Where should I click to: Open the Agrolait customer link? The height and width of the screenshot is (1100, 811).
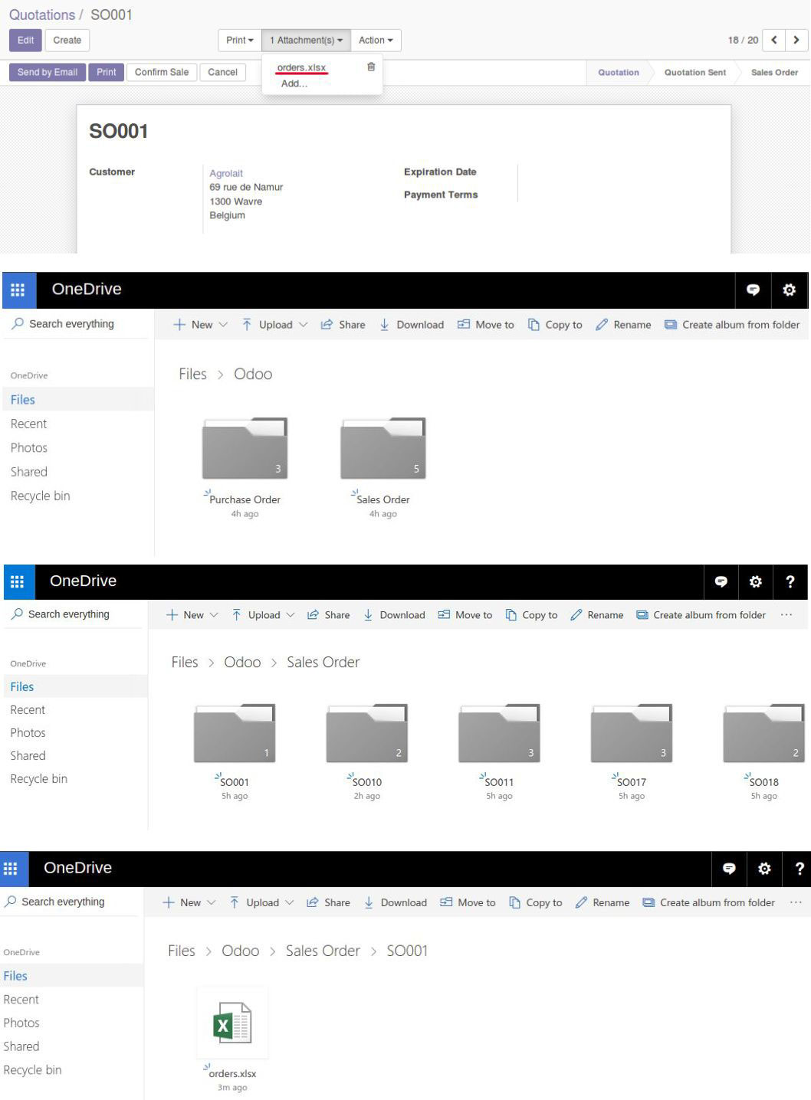tap(226, 173)
